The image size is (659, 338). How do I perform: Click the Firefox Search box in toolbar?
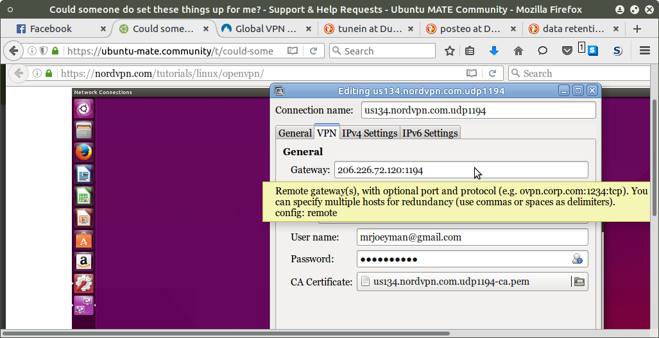(382, 51)
